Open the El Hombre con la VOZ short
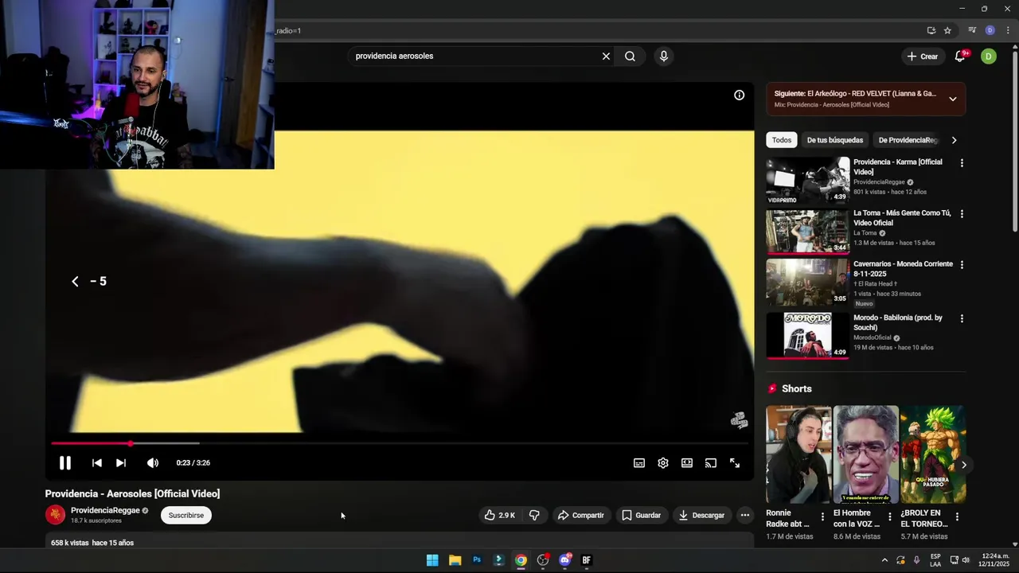 pyautogui.click(x=865, y=454)
